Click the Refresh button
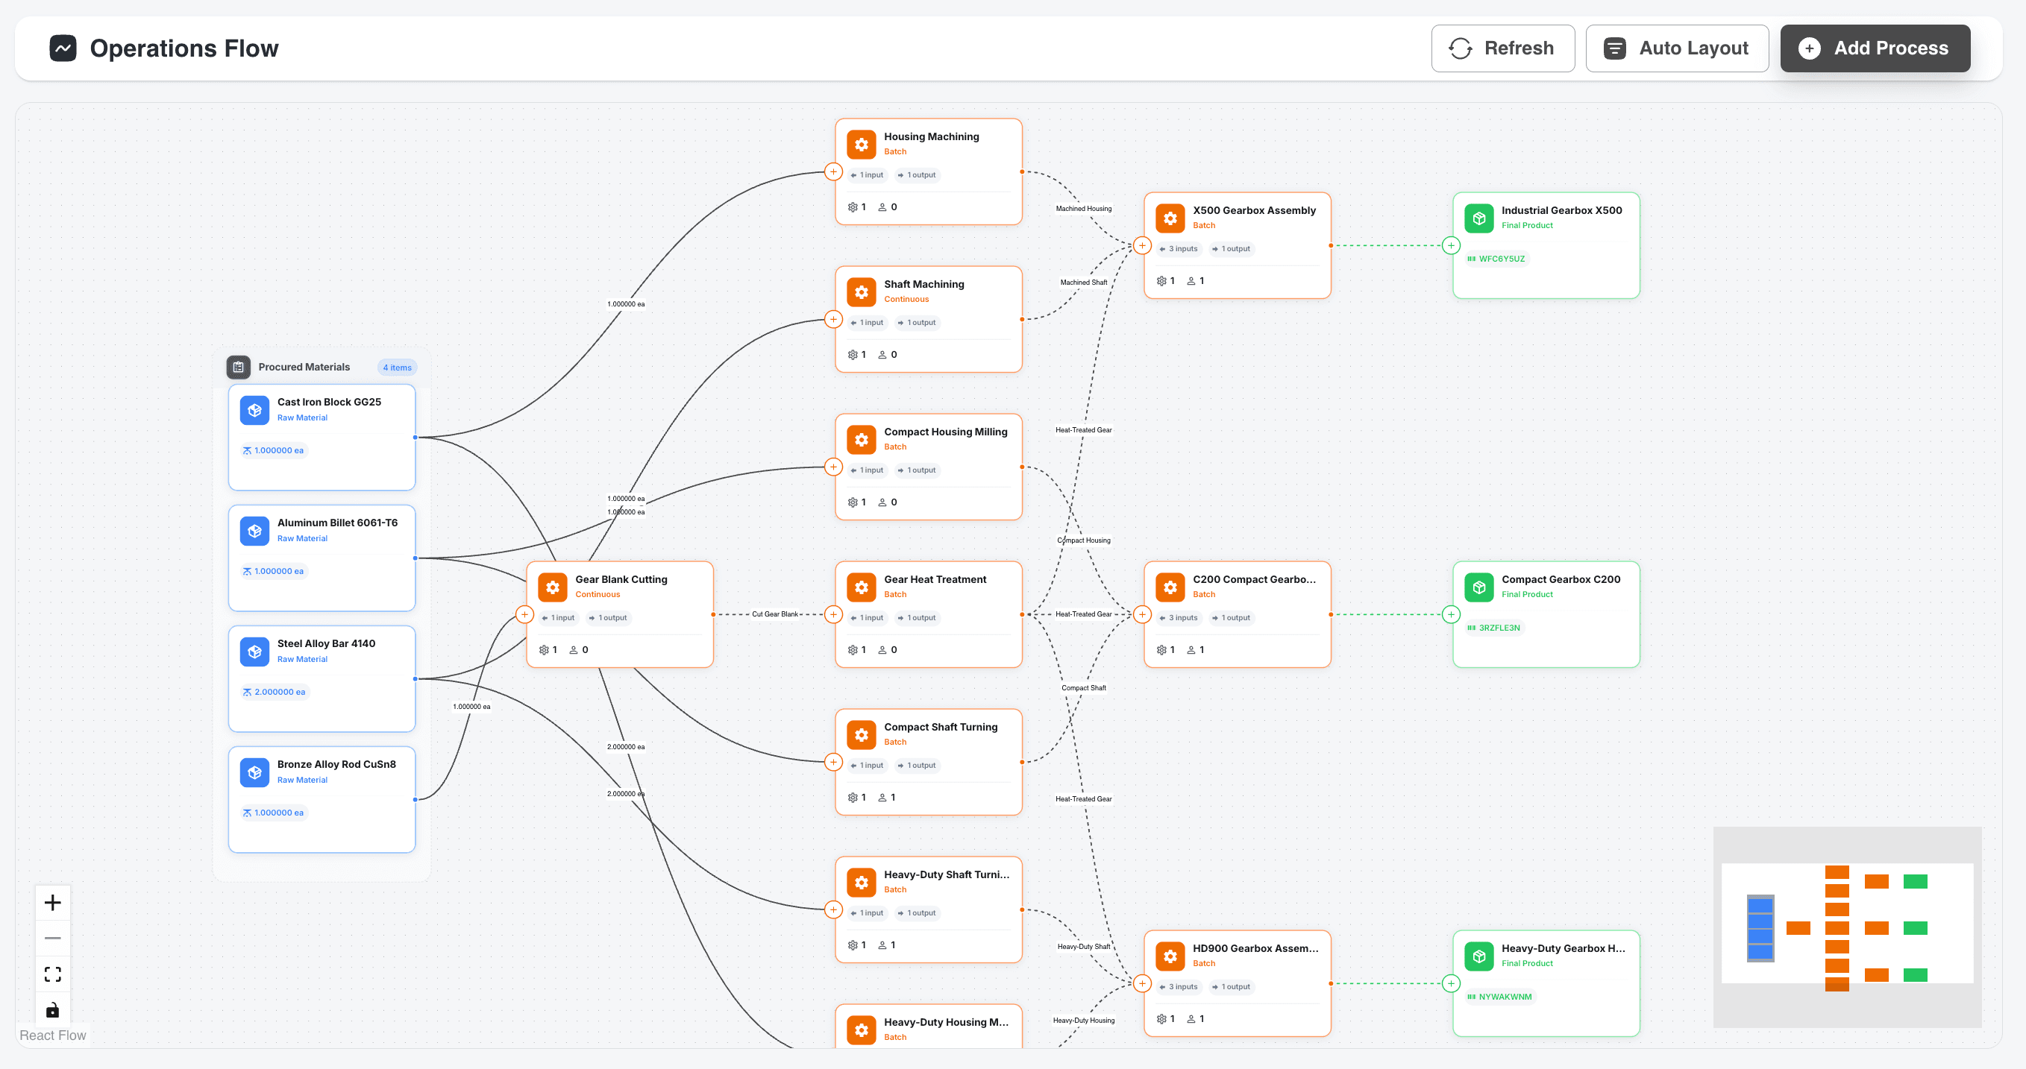The width and height of the screenshot is (2026, 1069). (x=1502, y=48)
